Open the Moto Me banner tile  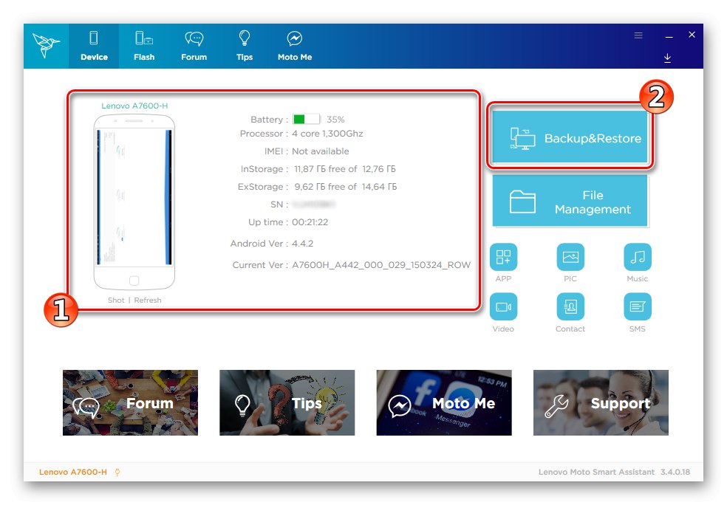tap(444, 402)
